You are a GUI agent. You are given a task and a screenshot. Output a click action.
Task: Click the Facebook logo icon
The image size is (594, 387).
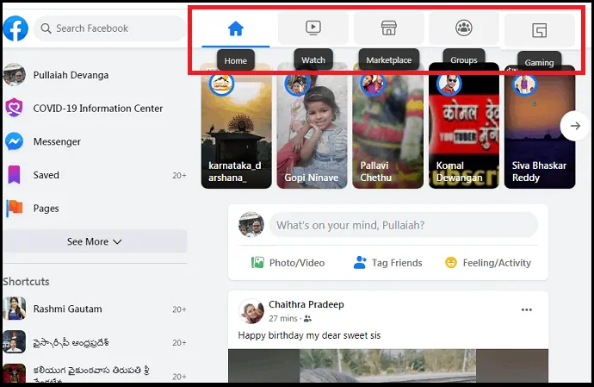click(x=15, y=28)
